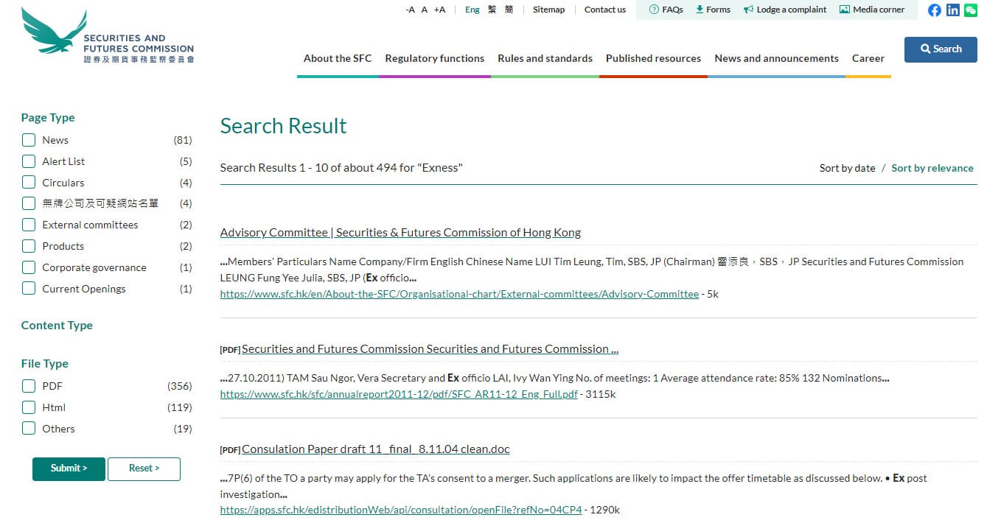Check the Corporate governance checkbox

click(29, 267)
